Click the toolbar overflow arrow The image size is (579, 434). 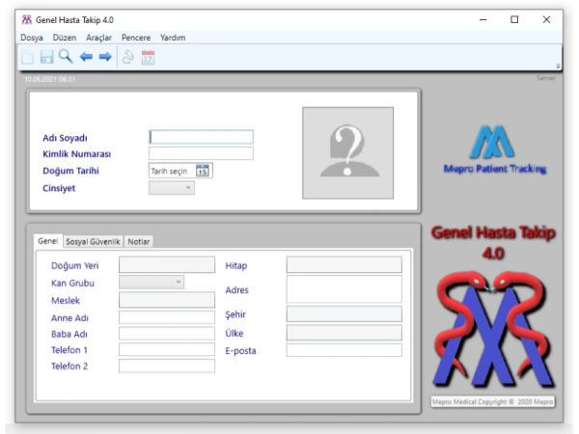point(558,66)
